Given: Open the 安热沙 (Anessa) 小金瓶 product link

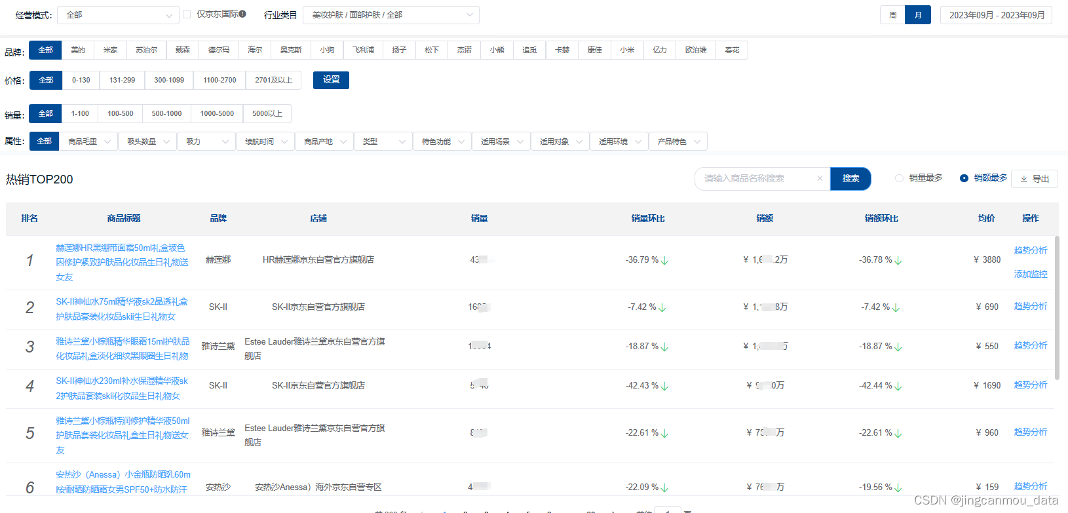Looking at the screenshot, I should 123,482.
